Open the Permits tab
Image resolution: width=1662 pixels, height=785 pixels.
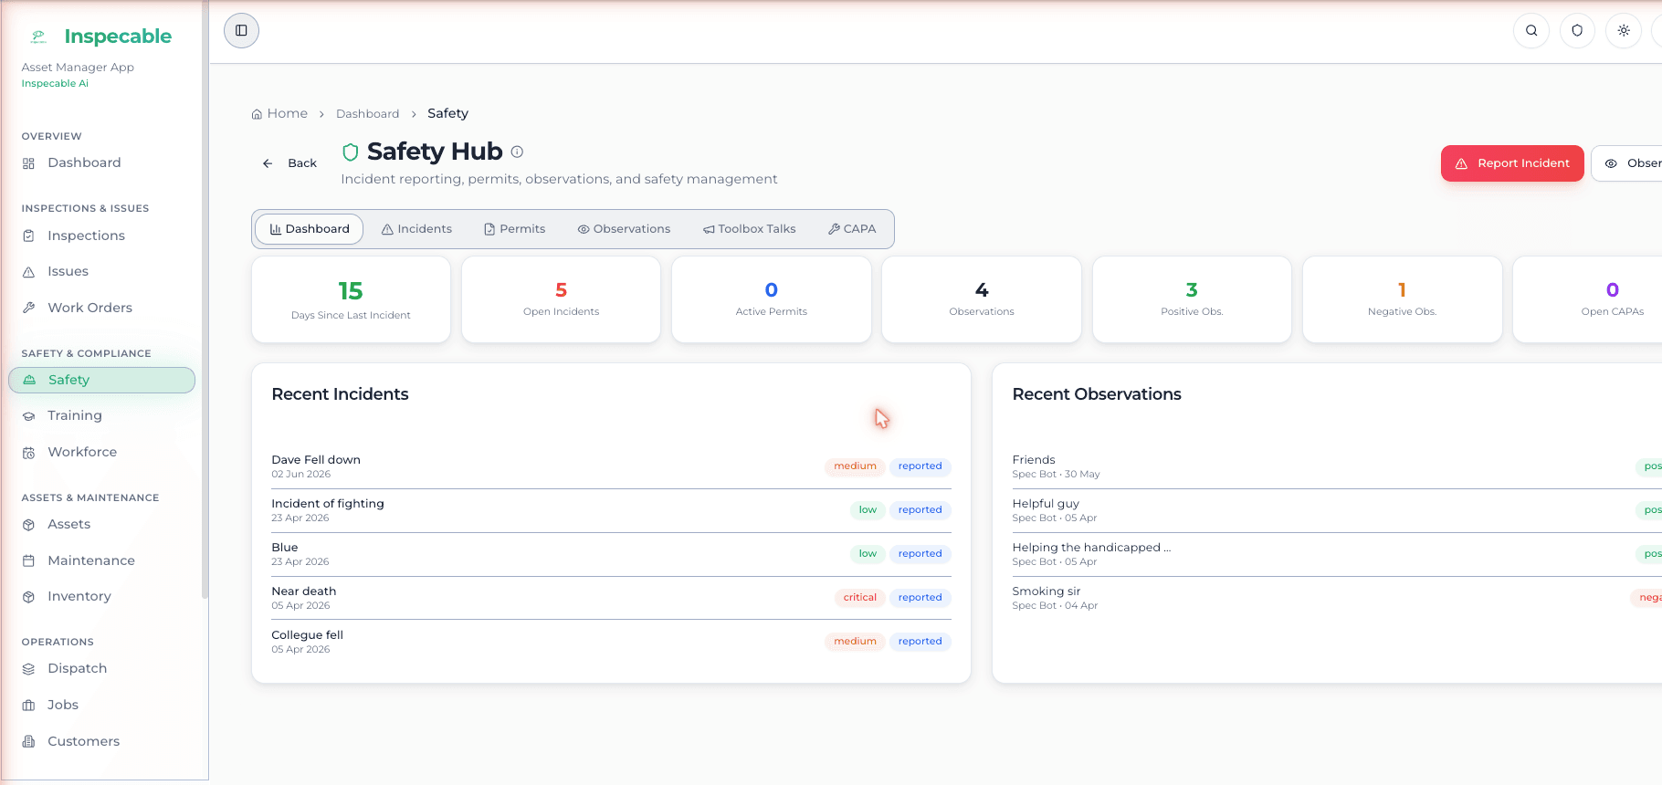click(514, 229)
